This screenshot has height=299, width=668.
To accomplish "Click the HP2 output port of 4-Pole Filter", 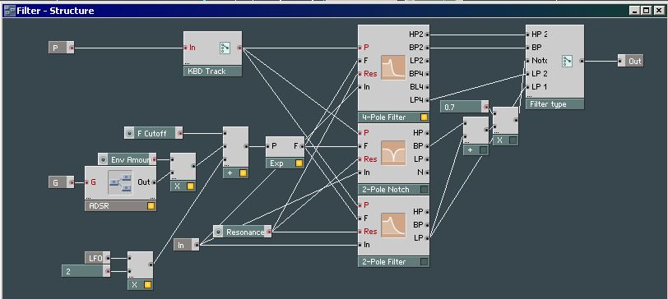I will pos(427,34).
